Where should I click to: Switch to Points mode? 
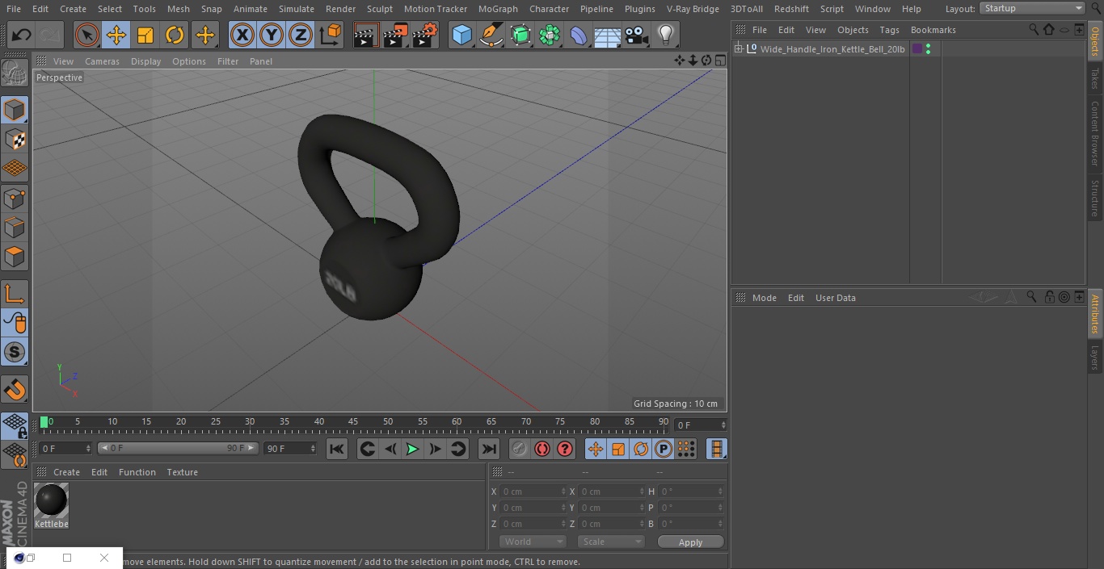click(15, 199)
